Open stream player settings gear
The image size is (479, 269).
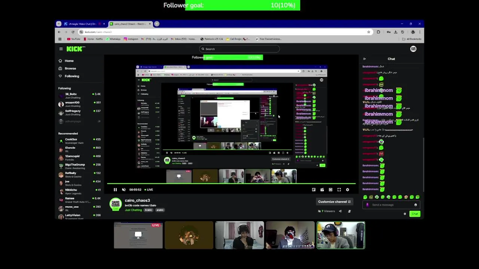click(347, 189)
